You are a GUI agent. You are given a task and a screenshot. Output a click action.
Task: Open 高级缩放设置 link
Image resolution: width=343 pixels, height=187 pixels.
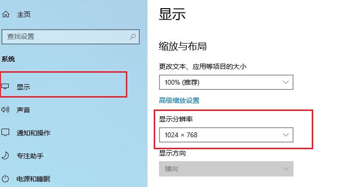(179, 100)
